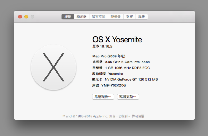Open the 支援 support tab
The image size is (208, 136).
click(x=130, y=17)
